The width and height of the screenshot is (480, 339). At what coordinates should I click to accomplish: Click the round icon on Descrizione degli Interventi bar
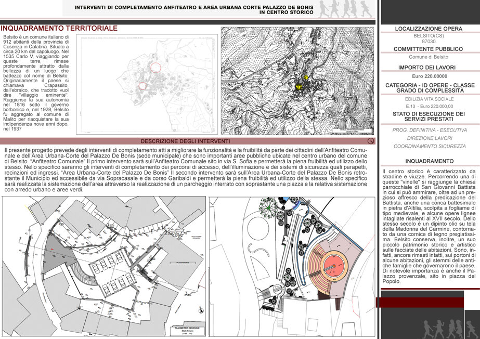coord(371,141)
